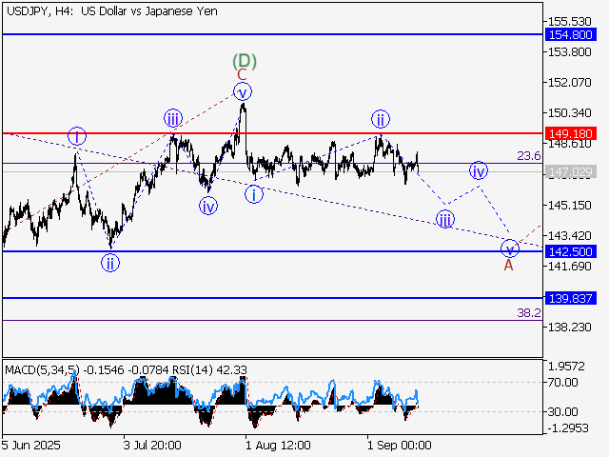Select the MACD(5,34,5) indicator label
This screenshot has height=457, width=609.
coord(45,369)
